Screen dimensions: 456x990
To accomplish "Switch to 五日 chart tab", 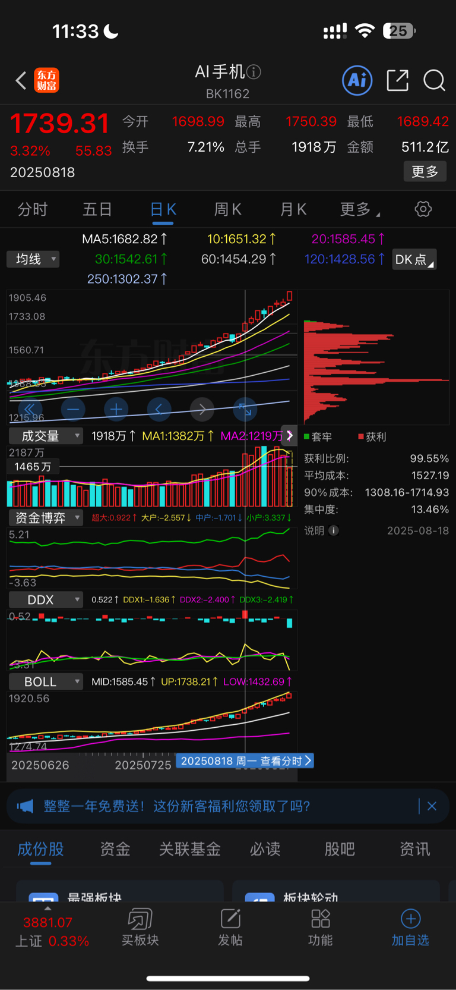I will pyautogui.click(x=97, y=209).
